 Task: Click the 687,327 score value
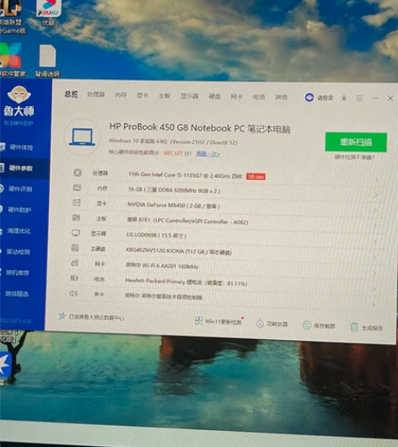(173, 153)
